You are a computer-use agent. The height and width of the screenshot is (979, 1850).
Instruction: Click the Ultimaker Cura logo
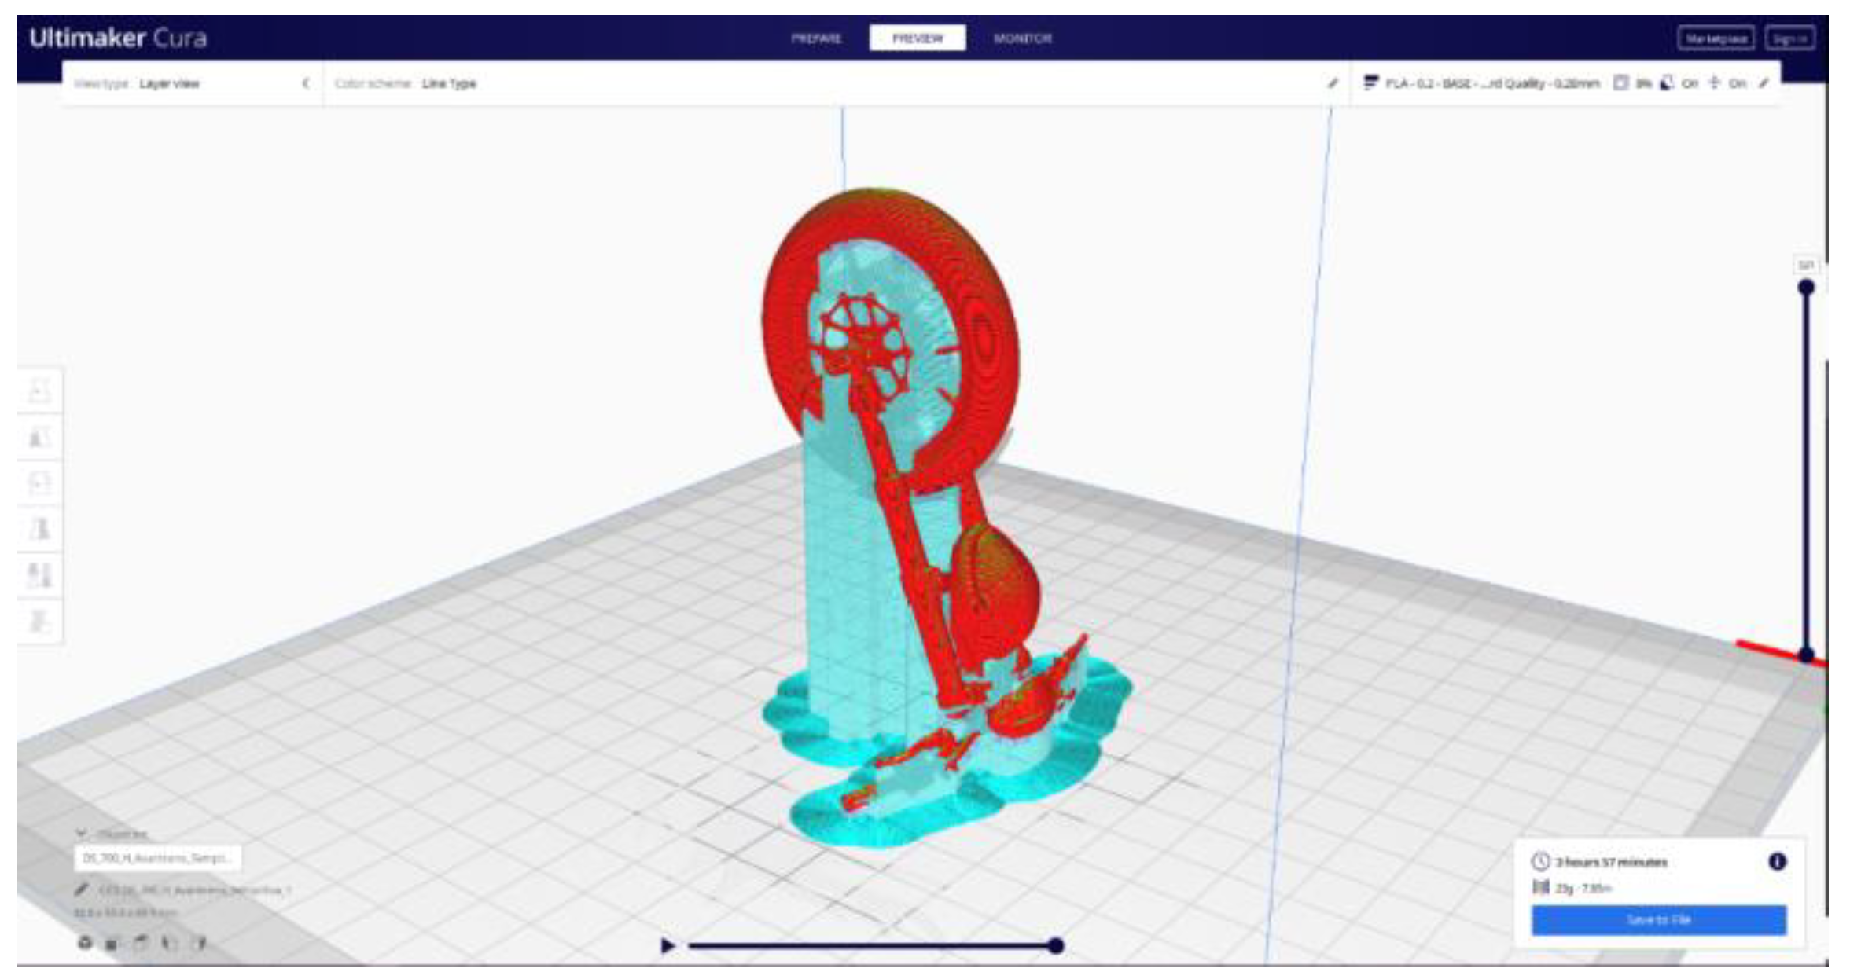pos(118,38)
